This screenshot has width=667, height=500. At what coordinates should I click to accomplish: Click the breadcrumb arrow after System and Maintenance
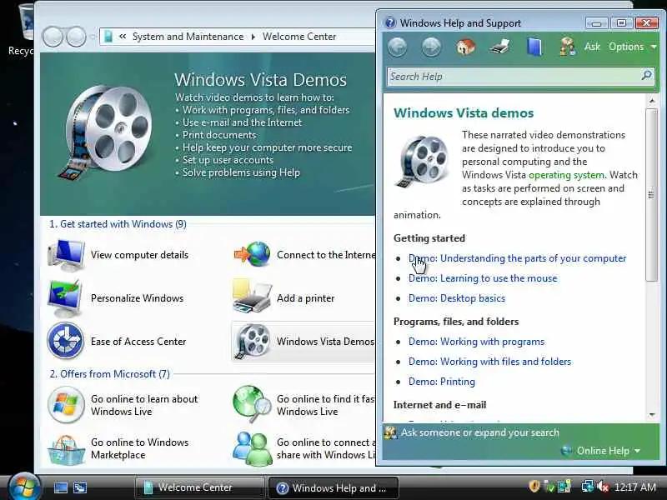point(253,37)
